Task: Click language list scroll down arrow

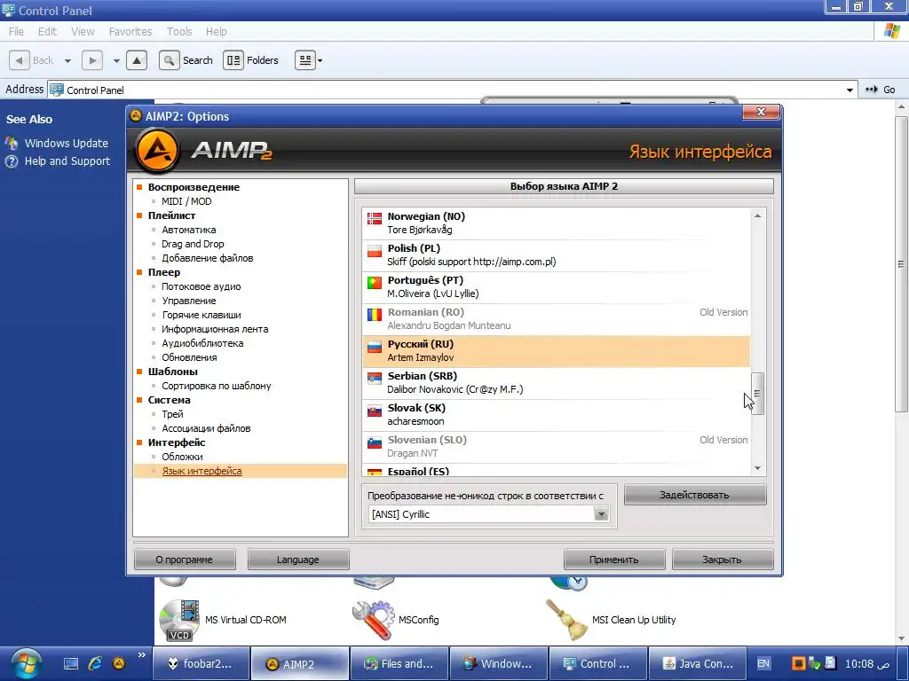Action: pyautogui.click(x=757, y=468)
